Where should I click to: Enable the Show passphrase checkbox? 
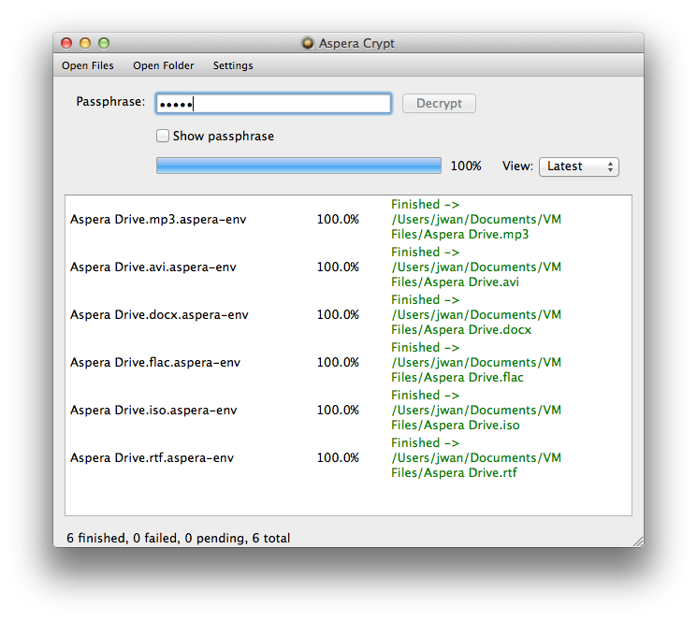click(x=163, y=136)
